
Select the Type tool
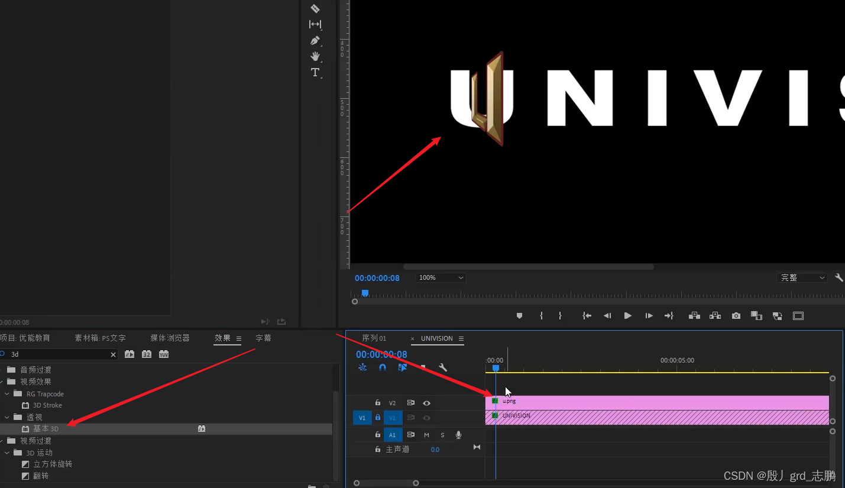pyautogui.click(x=315, y=72)
